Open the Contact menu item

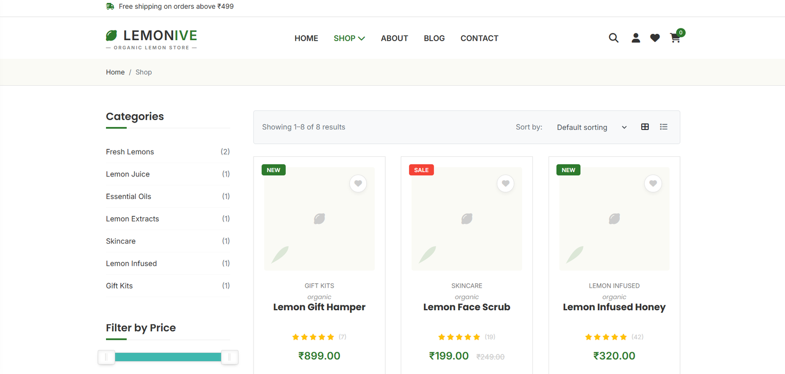pyautogui.click(x=479, y=38)
